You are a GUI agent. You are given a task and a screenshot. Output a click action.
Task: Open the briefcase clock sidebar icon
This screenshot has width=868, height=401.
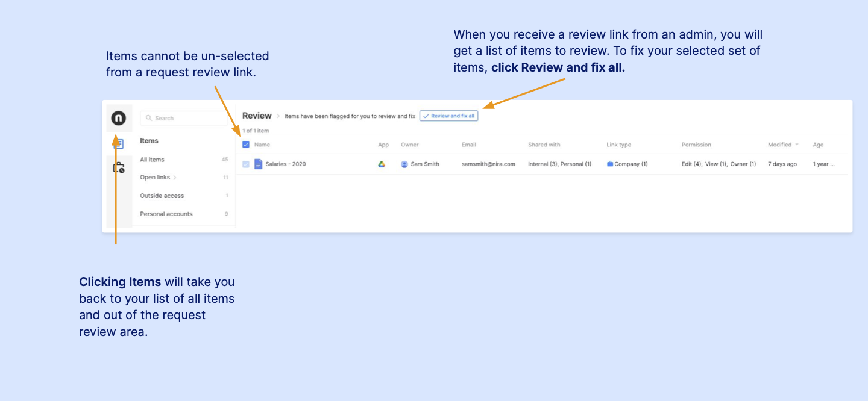coord(119,168)
